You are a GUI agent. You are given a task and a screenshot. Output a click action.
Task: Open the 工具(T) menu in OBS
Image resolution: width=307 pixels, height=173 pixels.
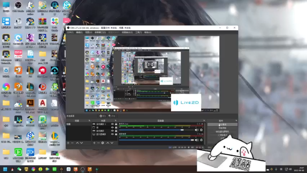click(139, 32)
